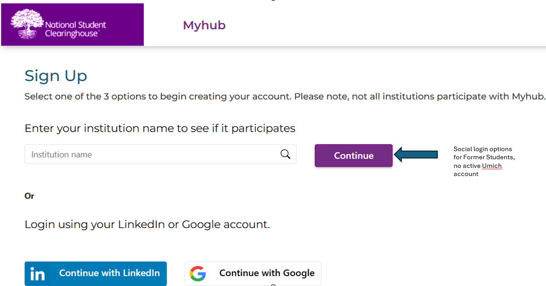Click the "Or" separator text
546x286 pixels.
(29, 196)
